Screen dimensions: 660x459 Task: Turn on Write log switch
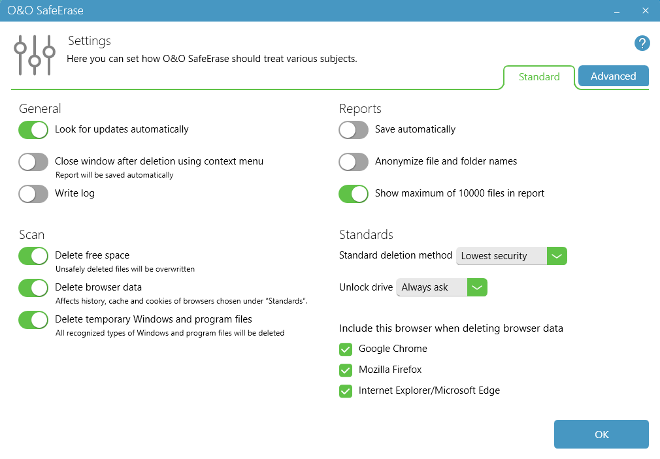33,194
